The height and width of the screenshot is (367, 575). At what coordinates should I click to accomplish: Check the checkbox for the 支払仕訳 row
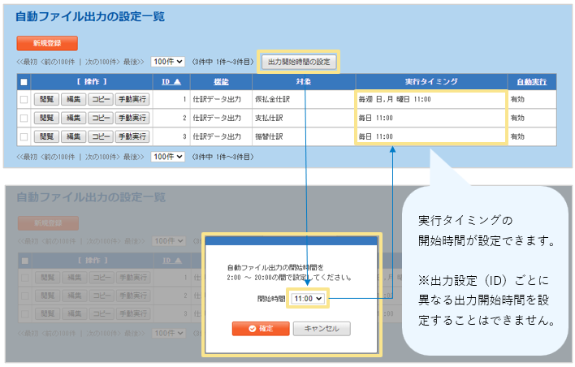(24, 118)
